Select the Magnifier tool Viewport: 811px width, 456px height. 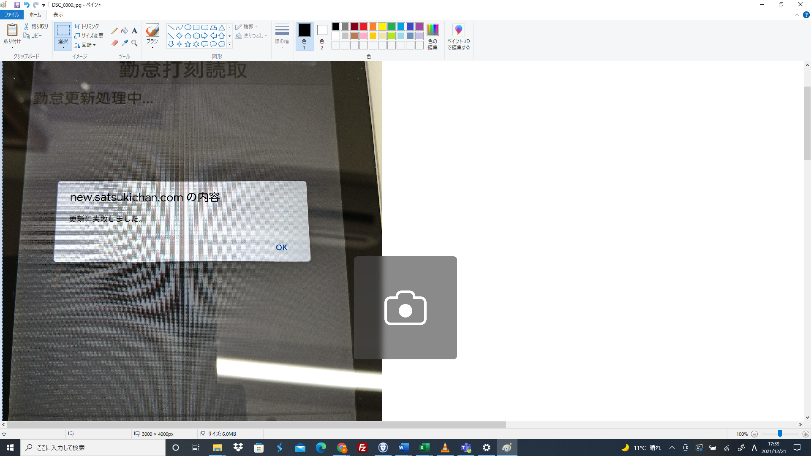coord(134,43)
